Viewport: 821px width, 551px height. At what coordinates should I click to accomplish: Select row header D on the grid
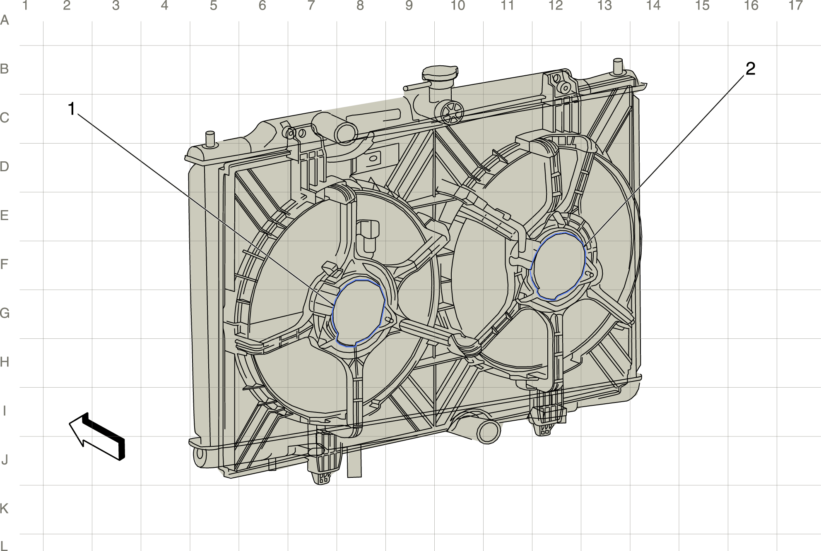coord(5,167)
